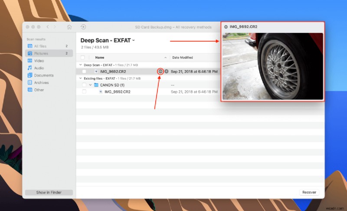Select the Pictures category
The image size is (347, 211).
[x=49, y=53]
